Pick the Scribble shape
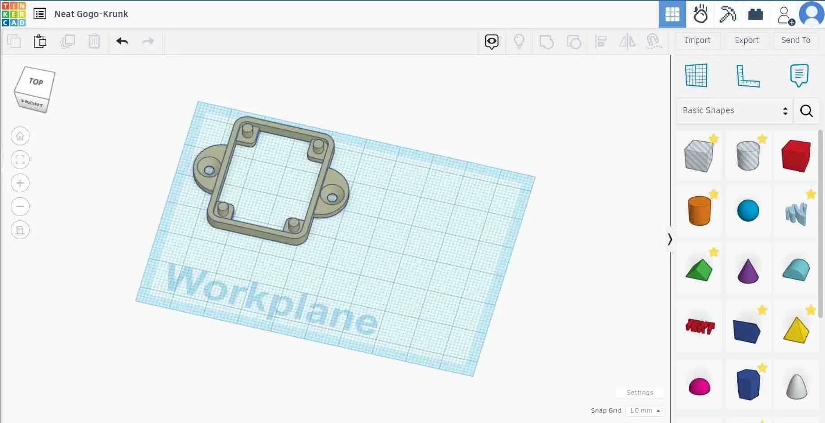 (796, 214)
